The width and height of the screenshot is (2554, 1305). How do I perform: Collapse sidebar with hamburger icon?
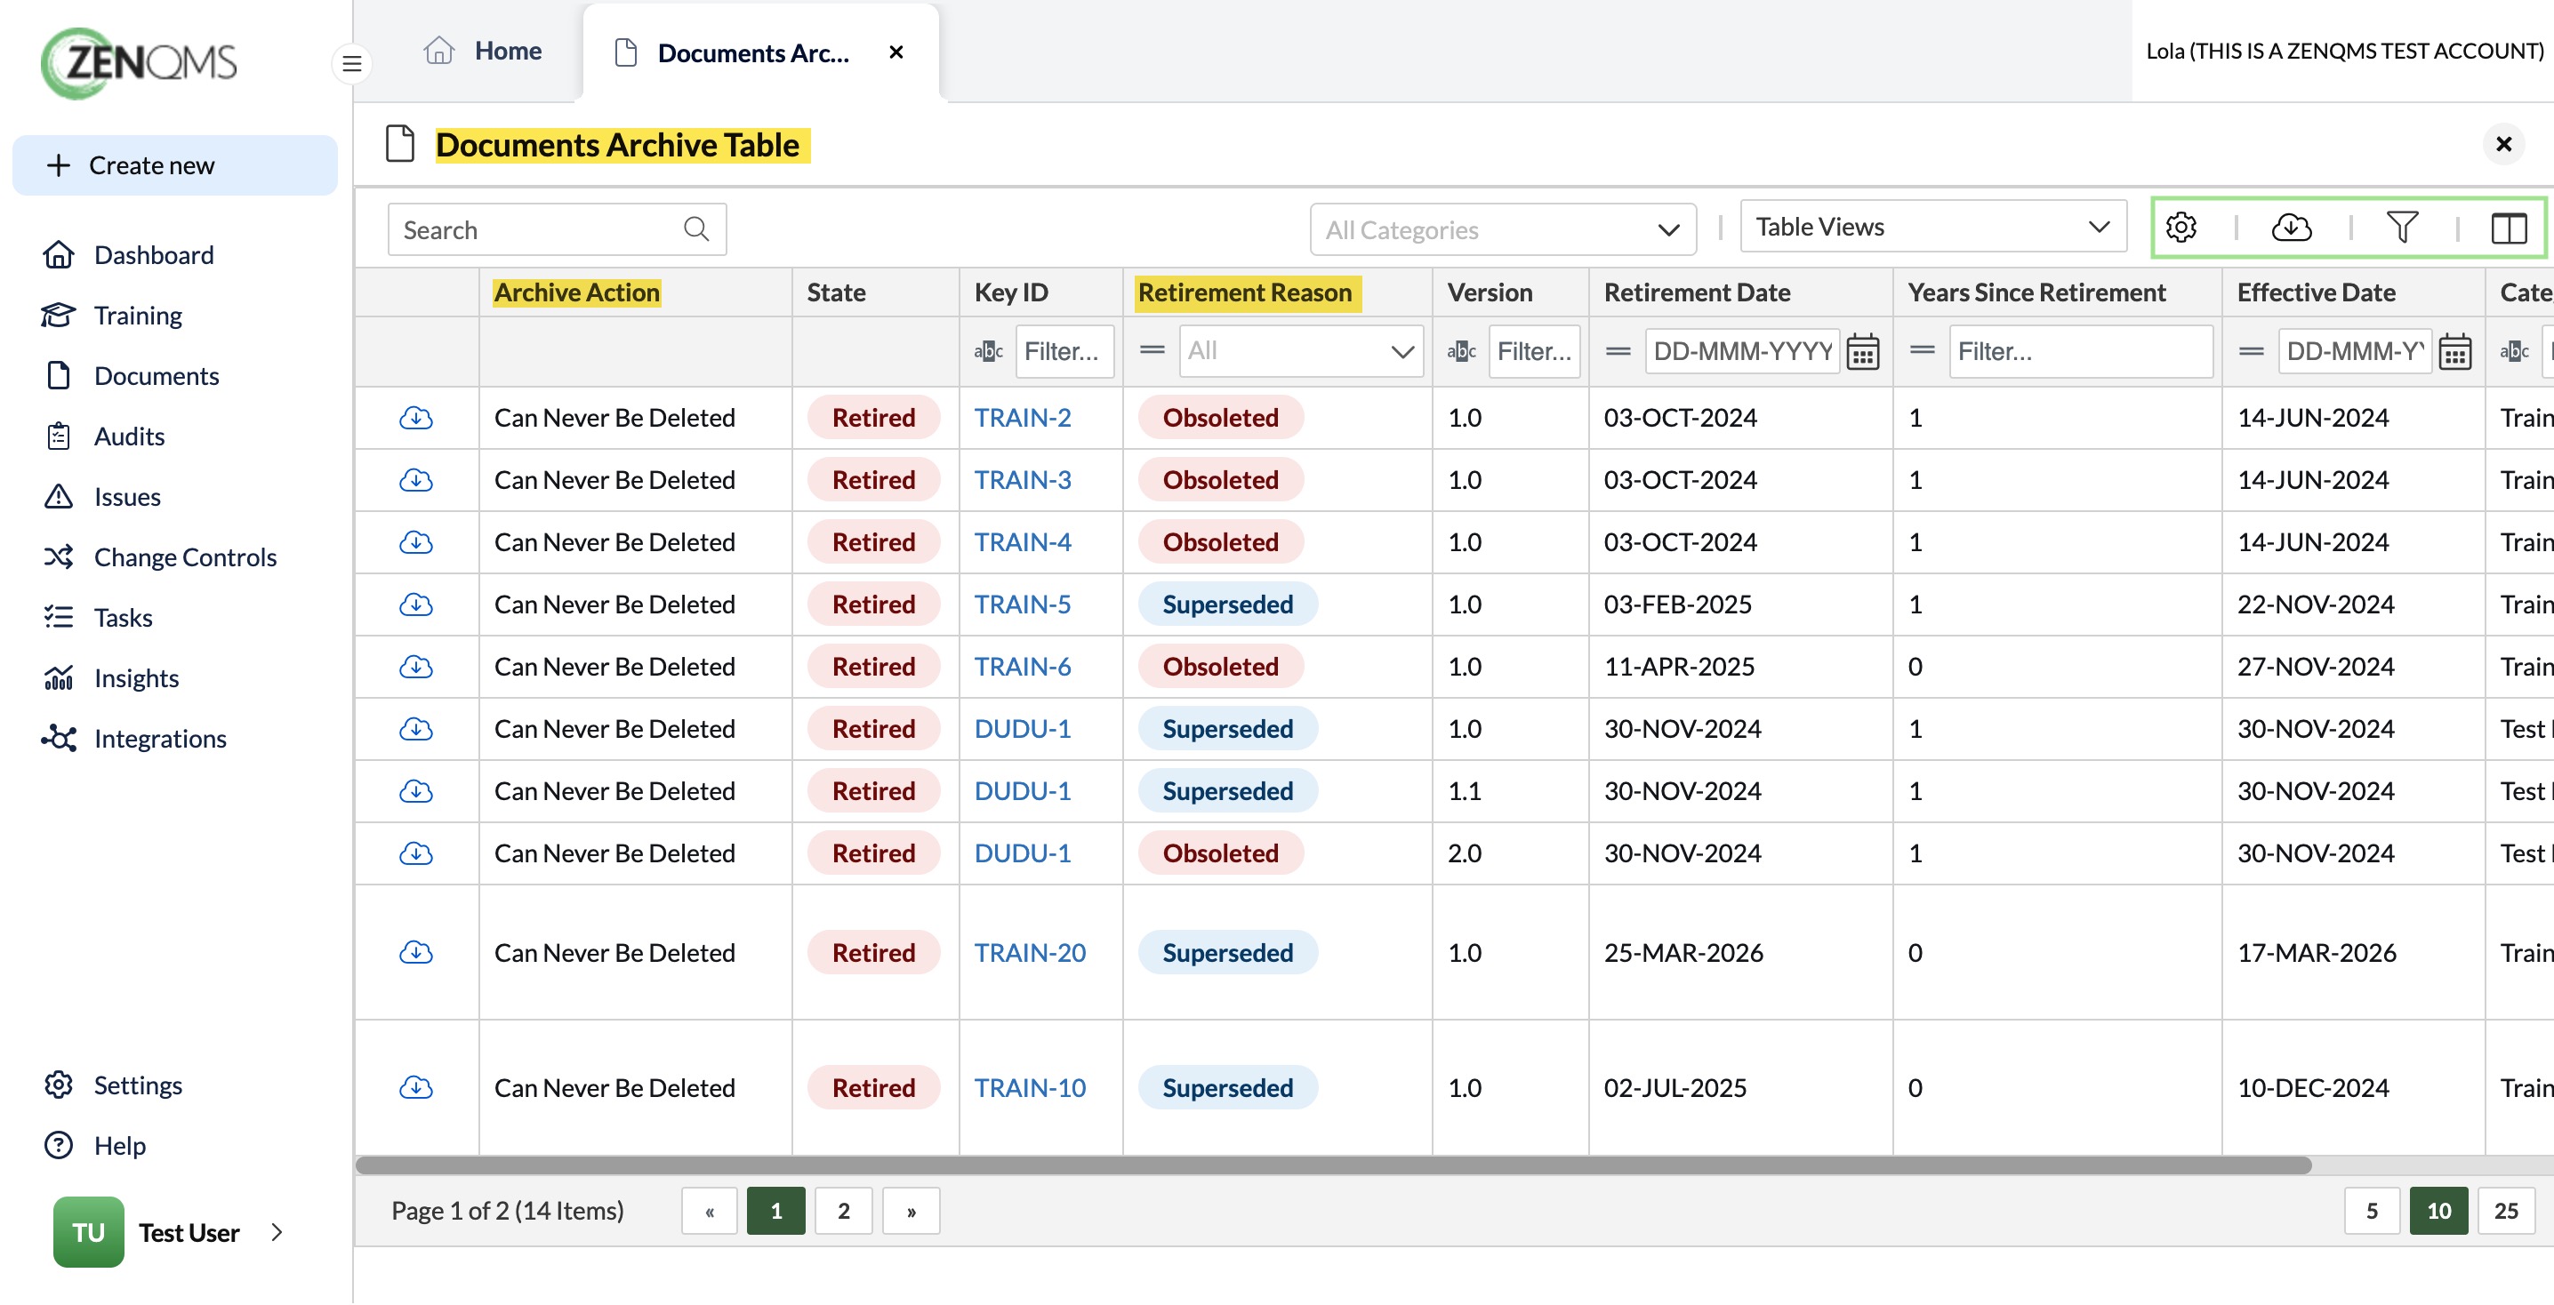(x=351, y=63)
